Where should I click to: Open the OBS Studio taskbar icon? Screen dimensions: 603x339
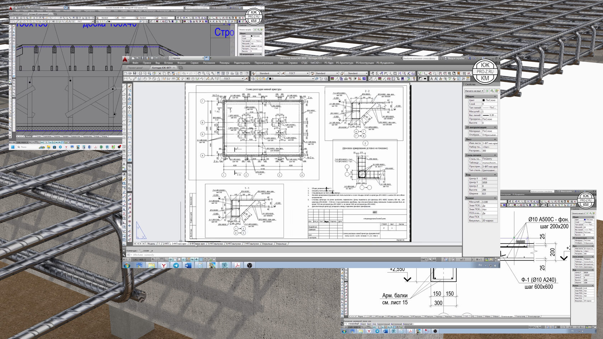coord(249,265)
